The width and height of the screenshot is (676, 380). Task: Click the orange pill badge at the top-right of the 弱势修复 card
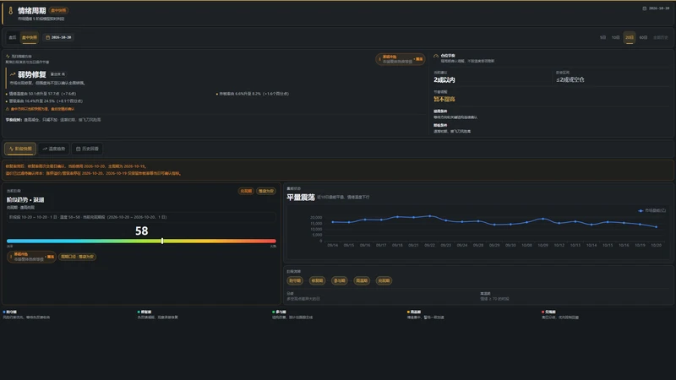[400, 59]
